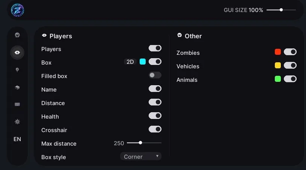The width and height of the screenshot is (306, 170).
Task: Open the skull tab in sidebar
Action: (x=17, y=35)
